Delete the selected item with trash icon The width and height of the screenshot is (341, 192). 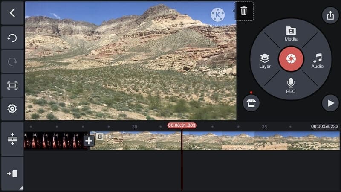[x=244, y=11]
